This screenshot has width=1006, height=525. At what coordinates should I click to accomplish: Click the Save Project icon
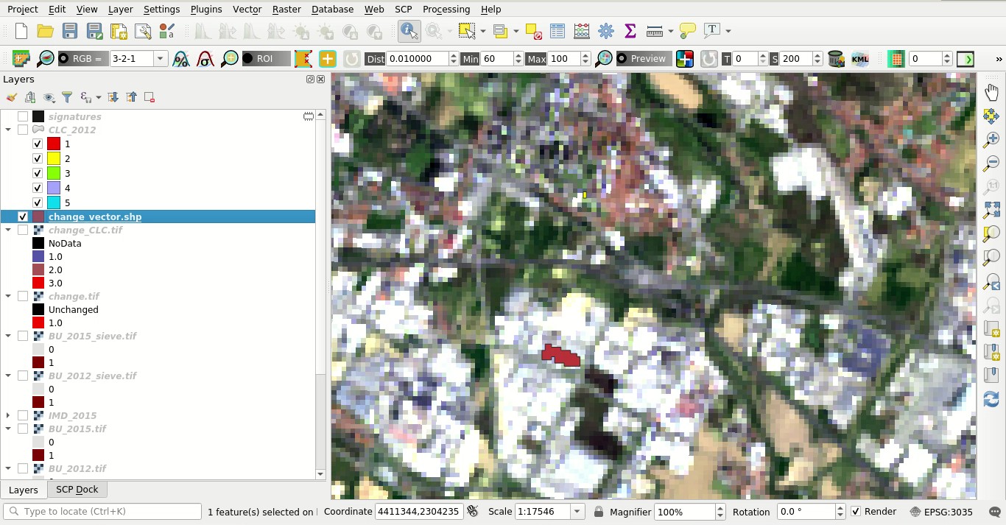pos(70,31)
